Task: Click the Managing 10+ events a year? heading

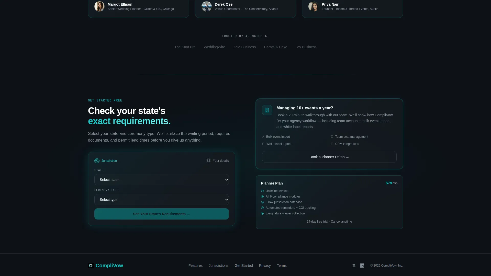Action: [x=305, y=108]
